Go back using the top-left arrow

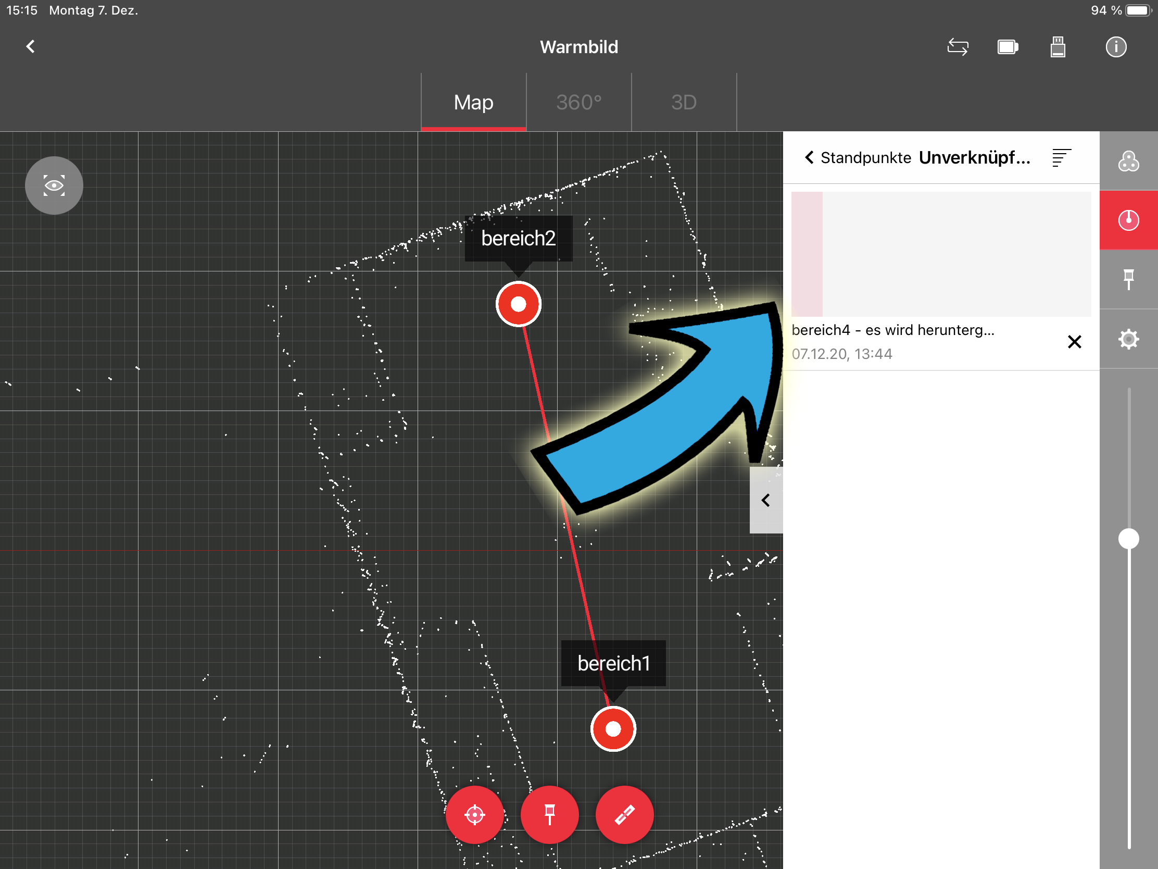tap(30, 46)
